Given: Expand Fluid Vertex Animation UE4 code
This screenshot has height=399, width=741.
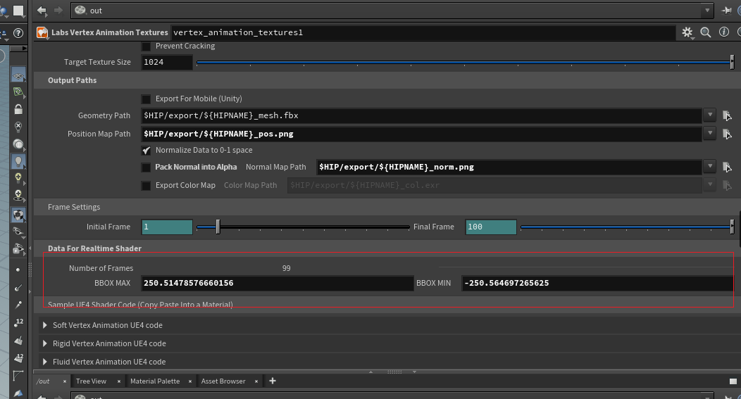Looking at the screenshot, I should 45,362.
